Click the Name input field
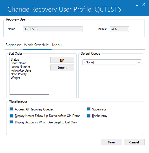Screen dimensions: 149x153 coord(53,29)
